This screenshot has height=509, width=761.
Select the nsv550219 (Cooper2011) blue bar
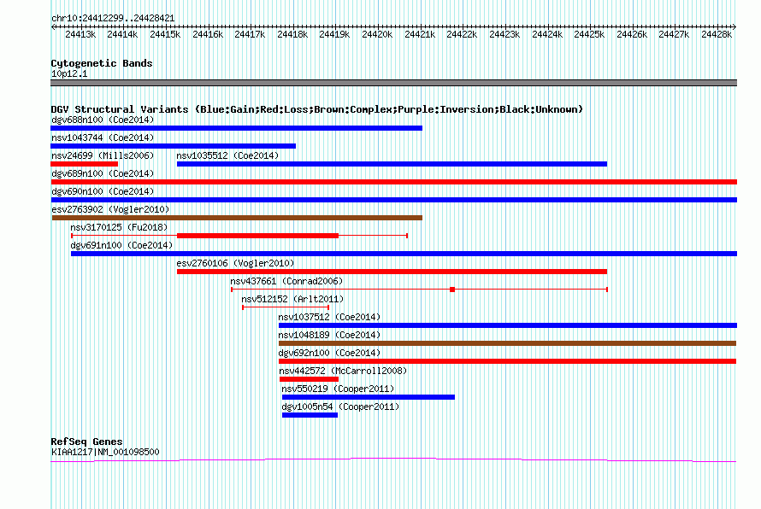click(x=369, y=397)
